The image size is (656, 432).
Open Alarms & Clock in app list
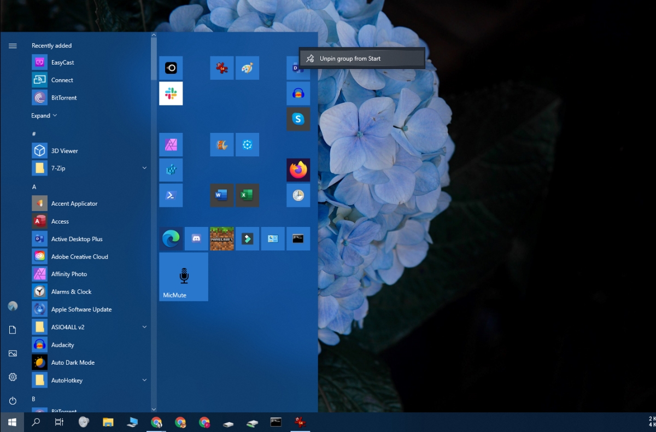pyautogui.click(x=89, y=292)
